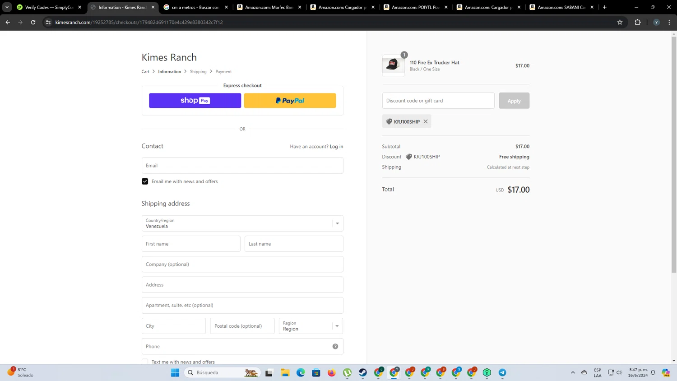Open the weather widget showing 31°C
677x381 pixels.
point(20,372)
